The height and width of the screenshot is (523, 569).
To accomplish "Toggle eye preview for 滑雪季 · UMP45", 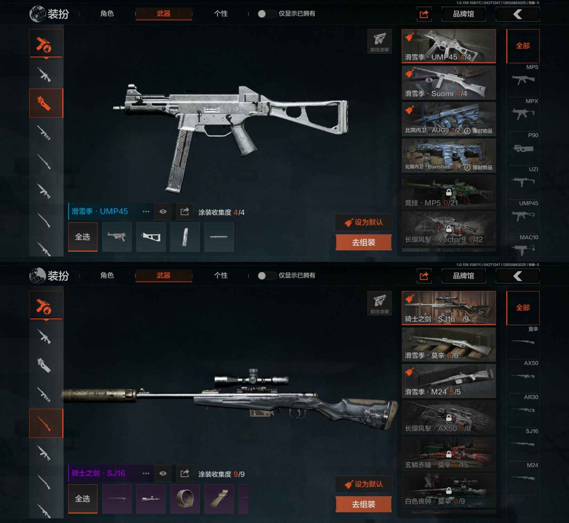I will point(163,211).
